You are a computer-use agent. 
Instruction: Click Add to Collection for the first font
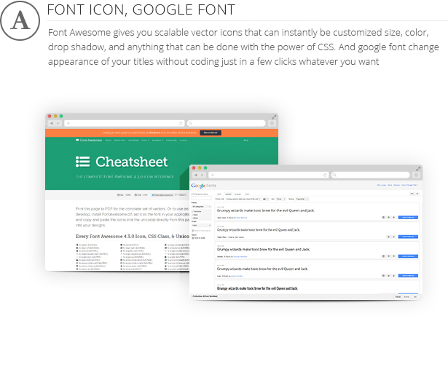pyautogui.click(x=408, y=217)
